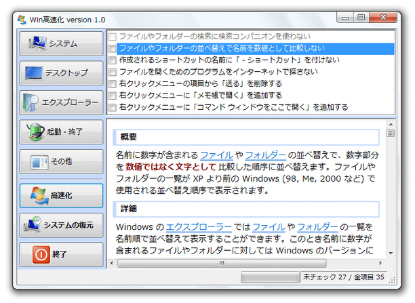The image size is (415, 303).
Task: Click the エクスプローラー magnifier folder icon
Action: pyautogui.click(x=31, y=102)
